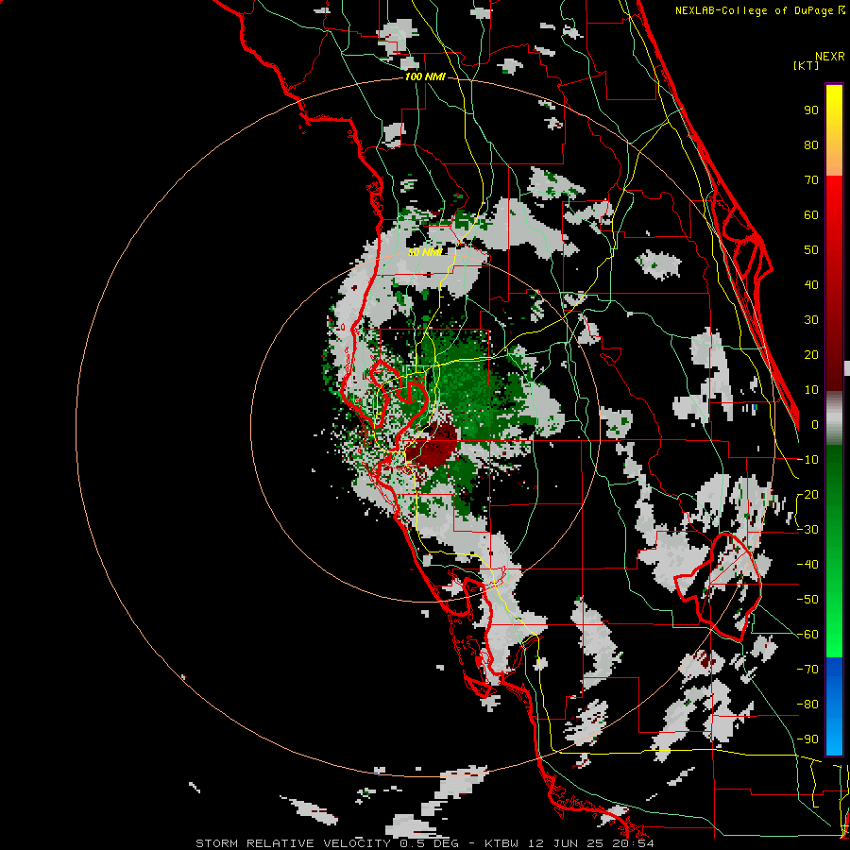Click the -50 value on velocity scale

click(x=807, y=600)
